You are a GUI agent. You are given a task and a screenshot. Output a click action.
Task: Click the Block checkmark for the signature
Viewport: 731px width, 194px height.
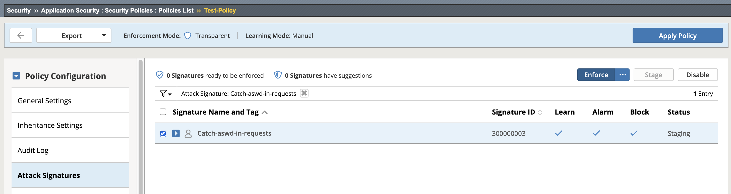pyautogui.click(x=634, y=133)
